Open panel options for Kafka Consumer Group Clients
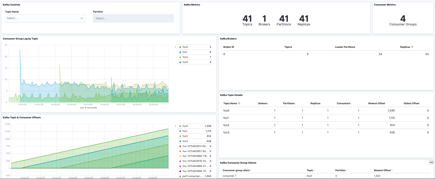 click(431, 162)
